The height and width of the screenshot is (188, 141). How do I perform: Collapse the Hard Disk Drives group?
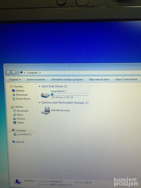coord(39,86)
